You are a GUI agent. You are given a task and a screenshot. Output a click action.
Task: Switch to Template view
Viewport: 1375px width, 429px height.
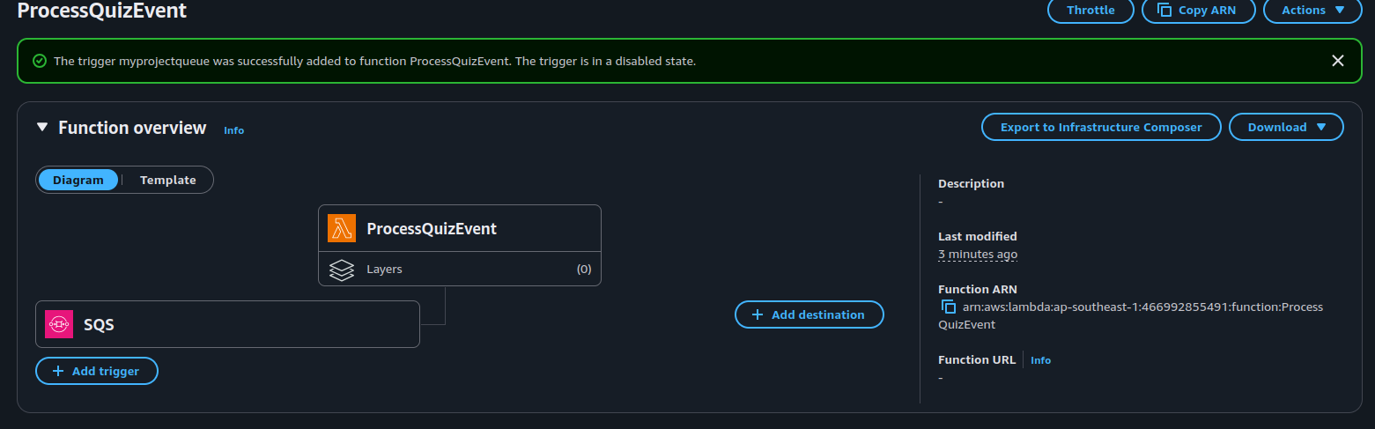pos(167,180)
